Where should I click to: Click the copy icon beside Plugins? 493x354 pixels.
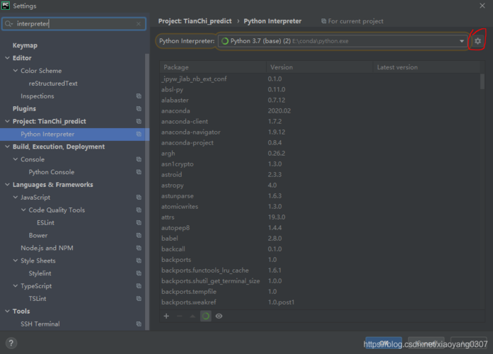(139, 109)
